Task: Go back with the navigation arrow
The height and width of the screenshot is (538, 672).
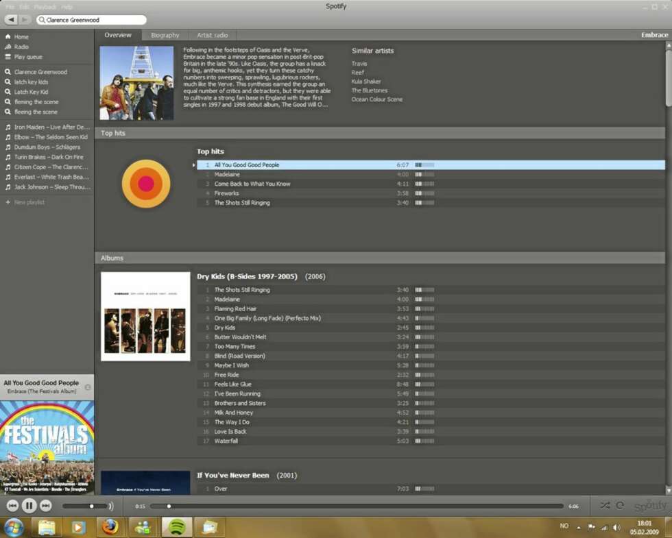Action: click(11, 20)
